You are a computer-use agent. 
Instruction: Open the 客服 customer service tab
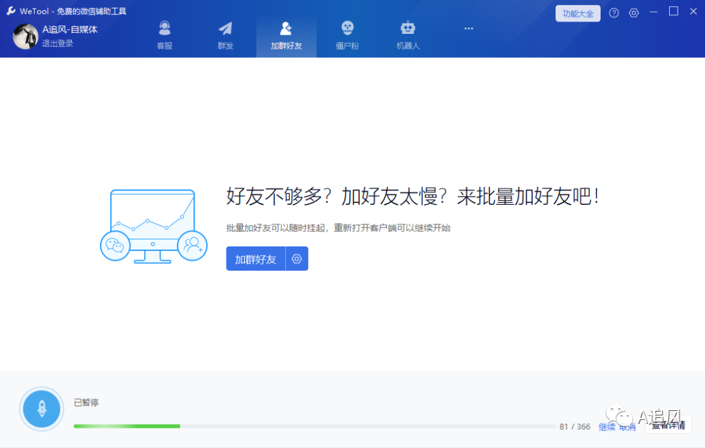[164, 35]
